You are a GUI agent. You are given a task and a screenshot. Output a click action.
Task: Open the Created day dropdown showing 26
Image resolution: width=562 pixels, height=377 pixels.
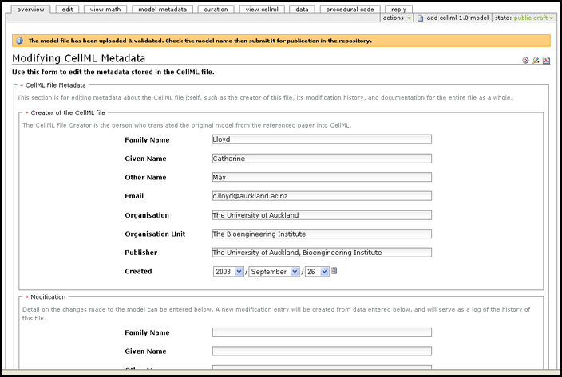(317, 272)
